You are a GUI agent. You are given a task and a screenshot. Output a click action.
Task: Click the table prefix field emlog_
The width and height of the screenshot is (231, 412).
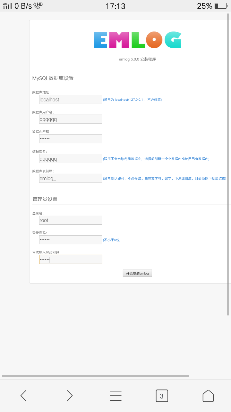coord(71,178)
